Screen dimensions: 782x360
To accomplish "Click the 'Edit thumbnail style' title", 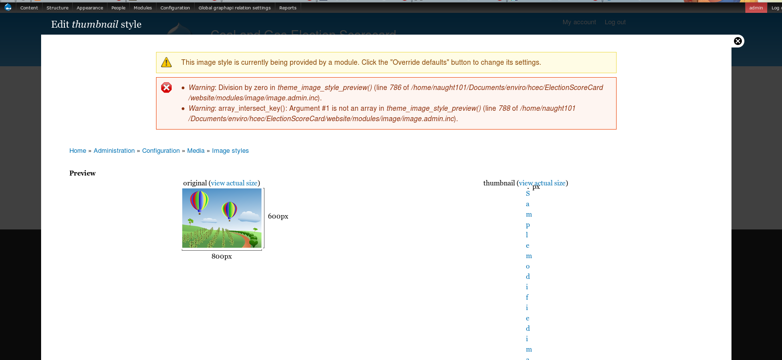I will (x=96, y=24).
